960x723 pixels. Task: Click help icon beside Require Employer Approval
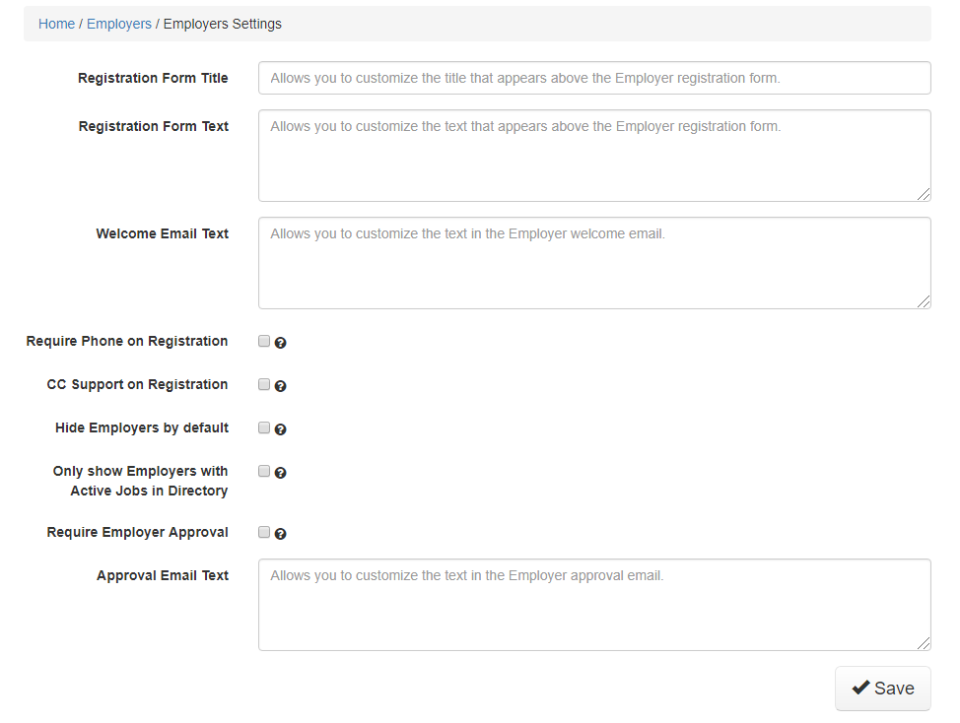point(281,534)
